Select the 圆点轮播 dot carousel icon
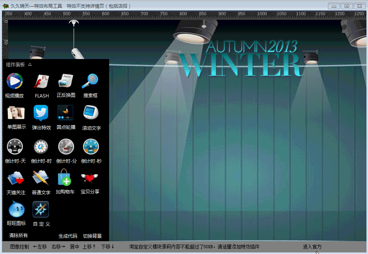This screenshot has height=254, width=368. 66,113
